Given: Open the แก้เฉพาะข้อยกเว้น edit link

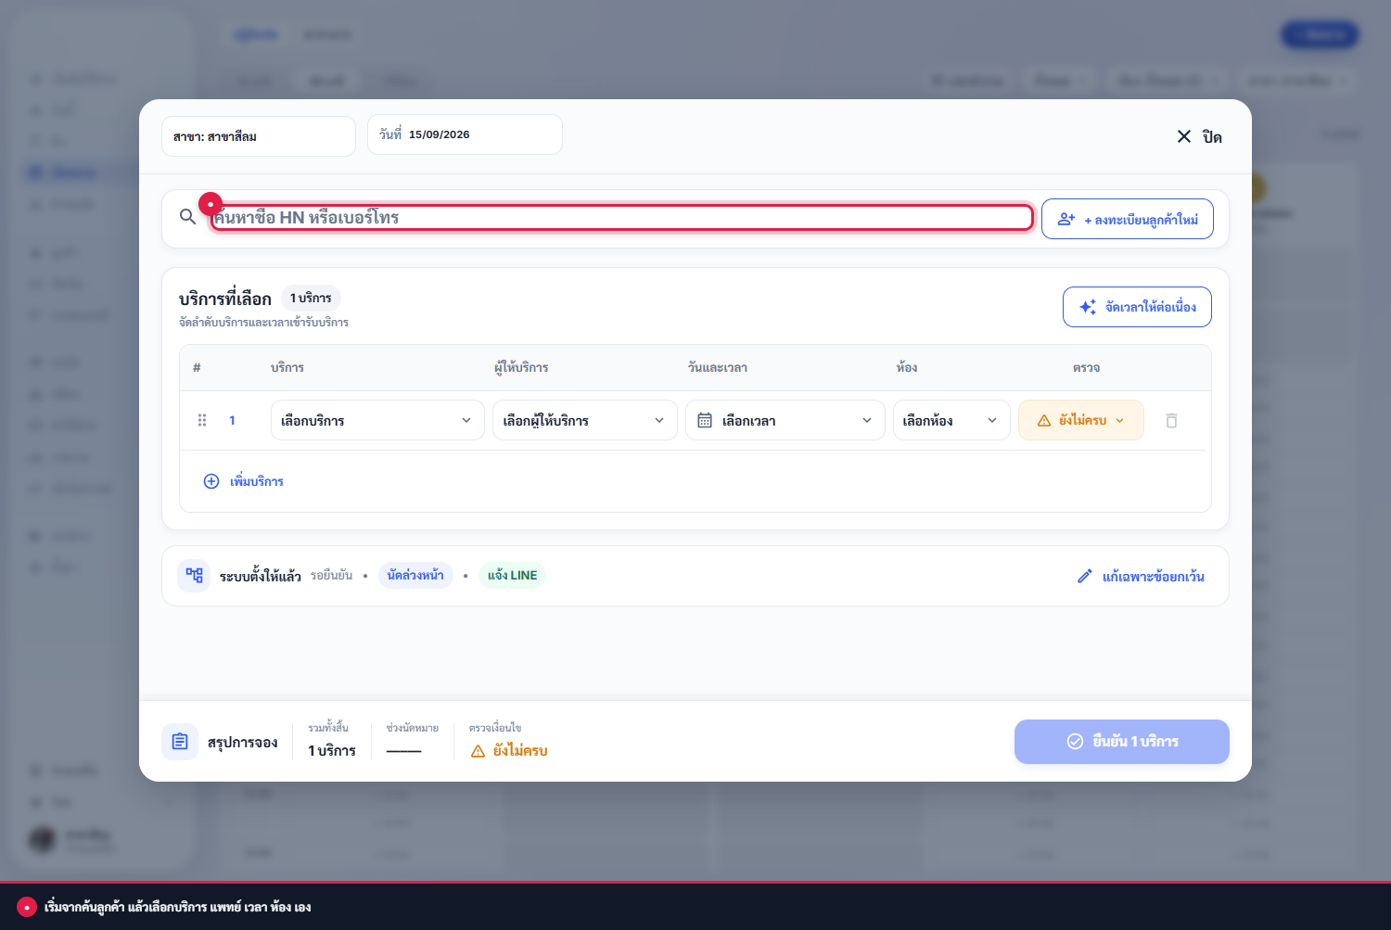Looking at the screenshot, I should 1141,577.
